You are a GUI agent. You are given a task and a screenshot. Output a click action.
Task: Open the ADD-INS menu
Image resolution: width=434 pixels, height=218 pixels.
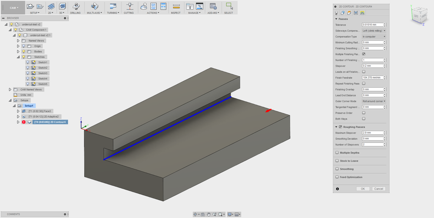click(x=213, y=13)
